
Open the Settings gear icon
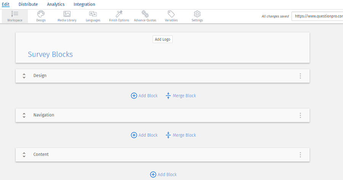[x=197, y=14]
